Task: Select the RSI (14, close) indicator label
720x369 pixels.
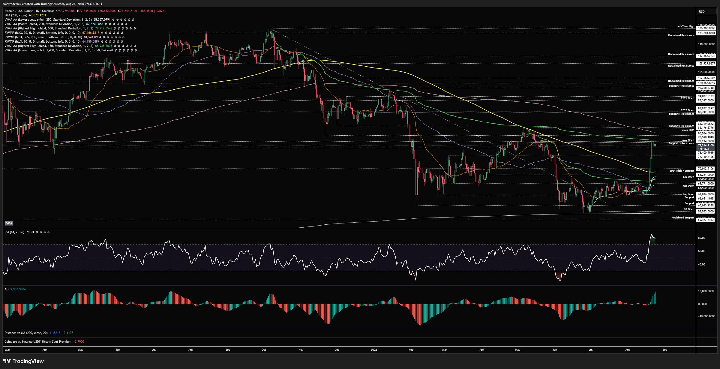Action: tap(14, 232)
